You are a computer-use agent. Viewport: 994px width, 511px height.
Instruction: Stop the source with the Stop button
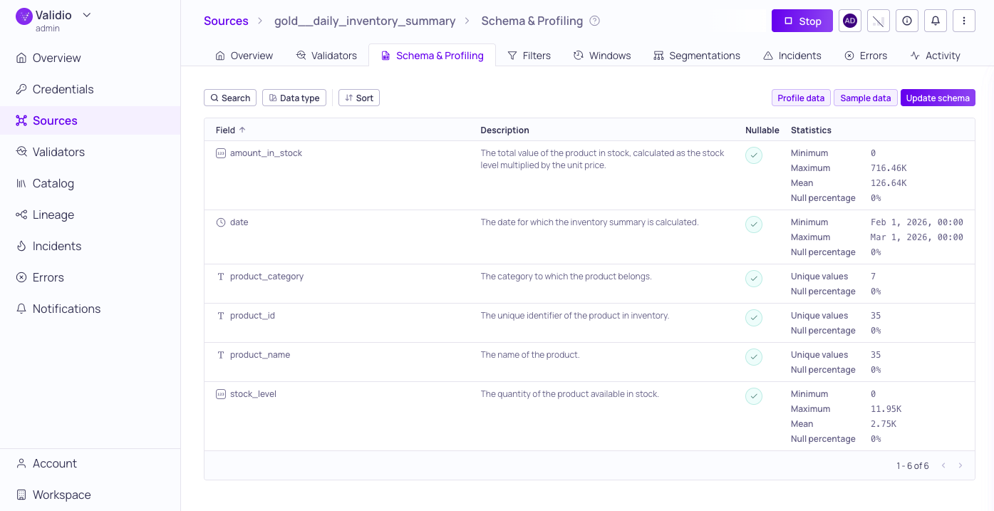pyautogui.click(x=802, y=21)
